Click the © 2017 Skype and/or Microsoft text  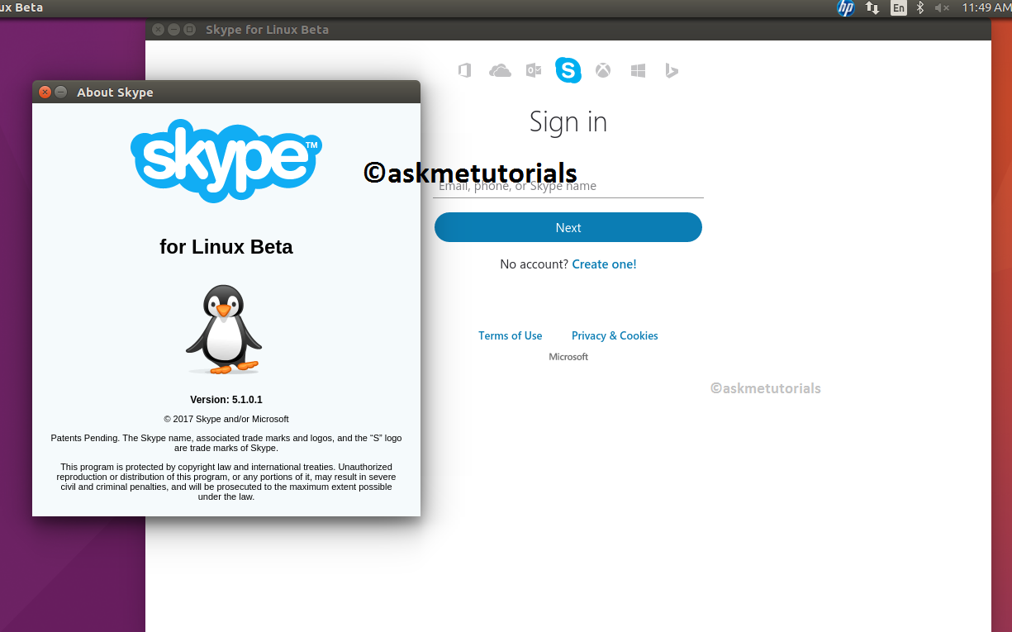pyautogui.click(x=226, y=419)
